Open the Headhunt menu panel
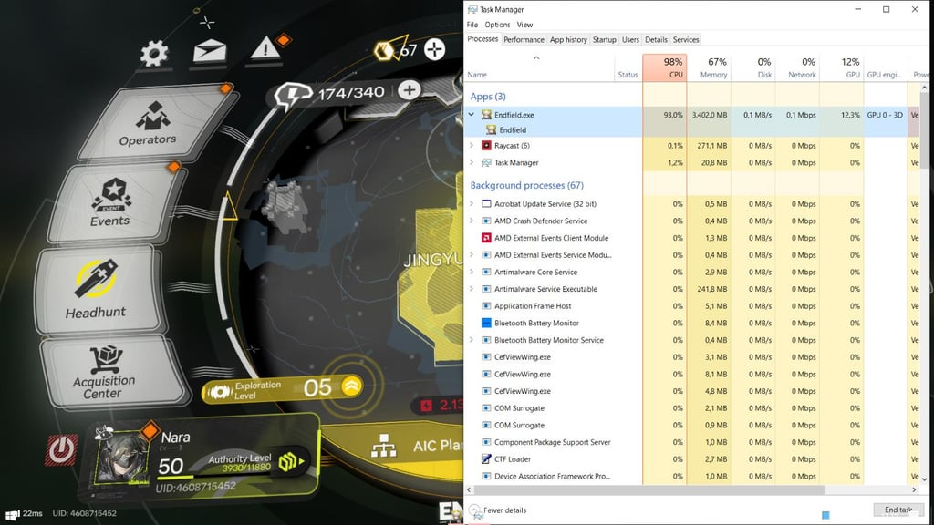 click(x=98, y=291)
